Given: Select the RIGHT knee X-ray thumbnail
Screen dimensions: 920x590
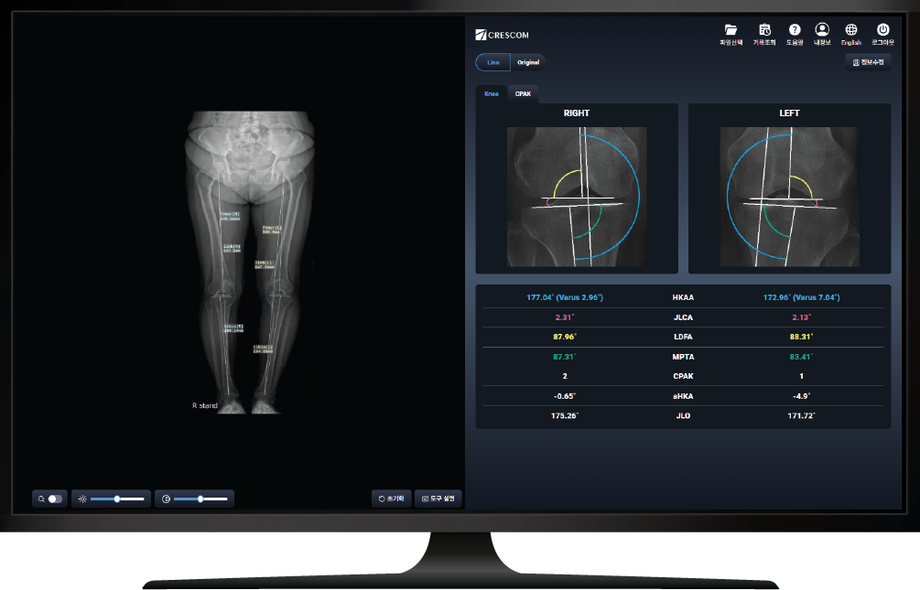Looking at the screenshot, I should 577,197.
